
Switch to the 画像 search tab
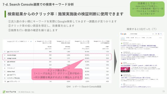pyautogui.click(x=132, y=38)
